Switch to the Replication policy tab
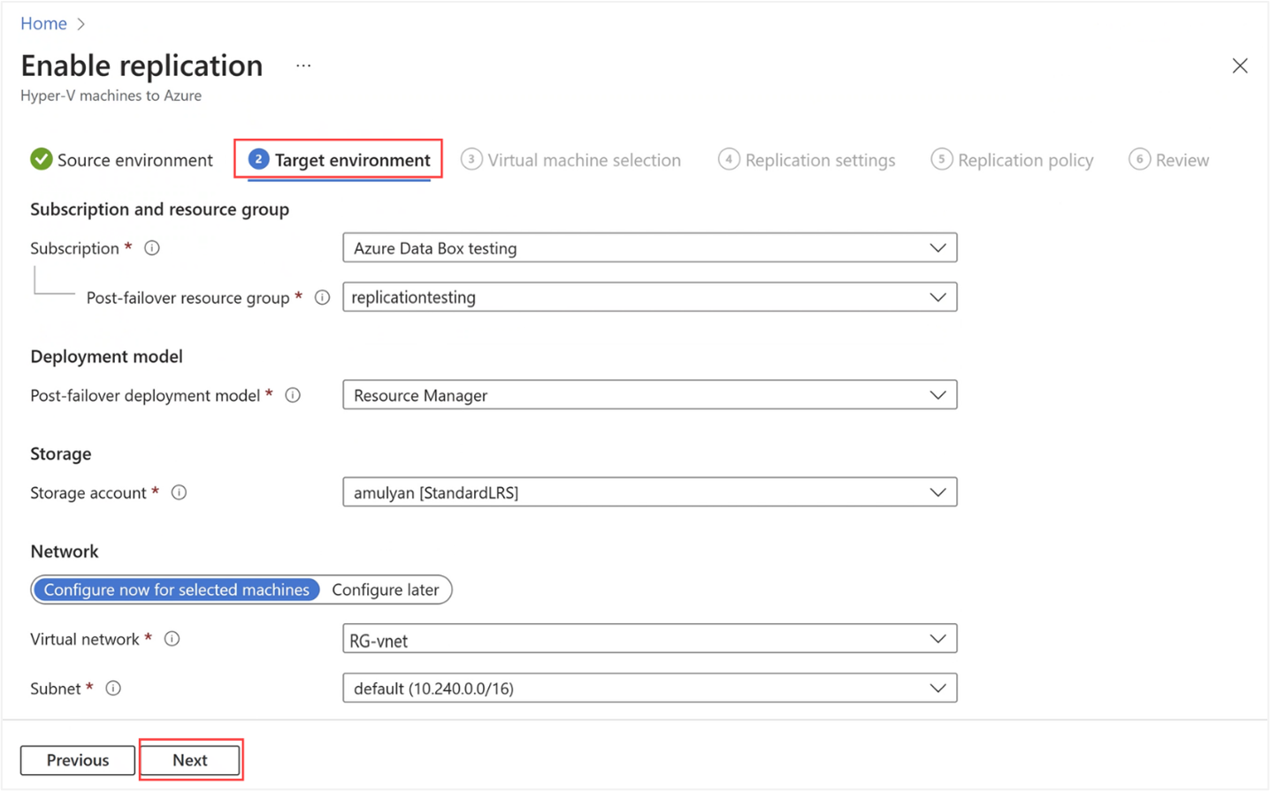This screenshot has width=1270, height=791. [1012, 160]
